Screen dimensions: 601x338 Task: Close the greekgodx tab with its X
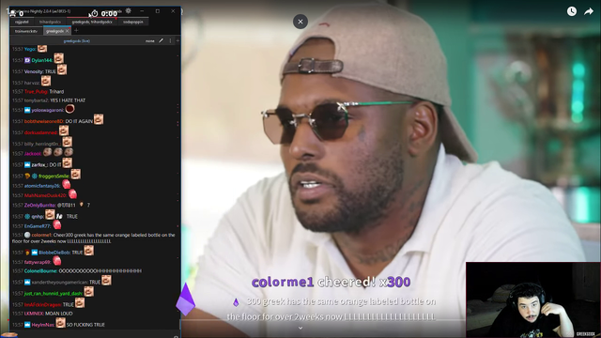click(x=68, y=31)
